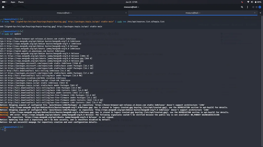Click the battery 89% indicator
The height and width of the screenshot is (147, 263).
258,2
